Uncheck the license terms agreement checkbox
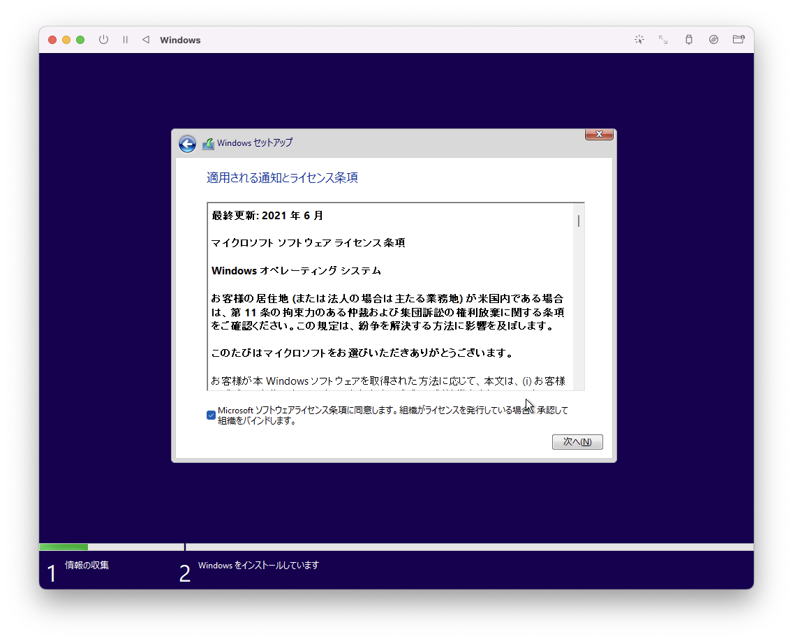793x641 pixels. pos(211,415)
